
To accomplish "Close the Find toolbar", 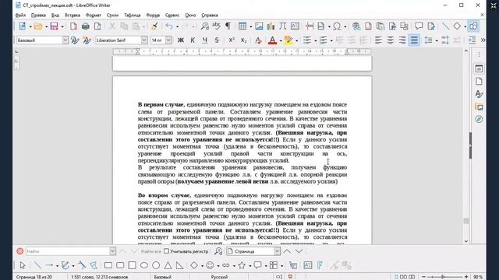I will coord(20,251).
